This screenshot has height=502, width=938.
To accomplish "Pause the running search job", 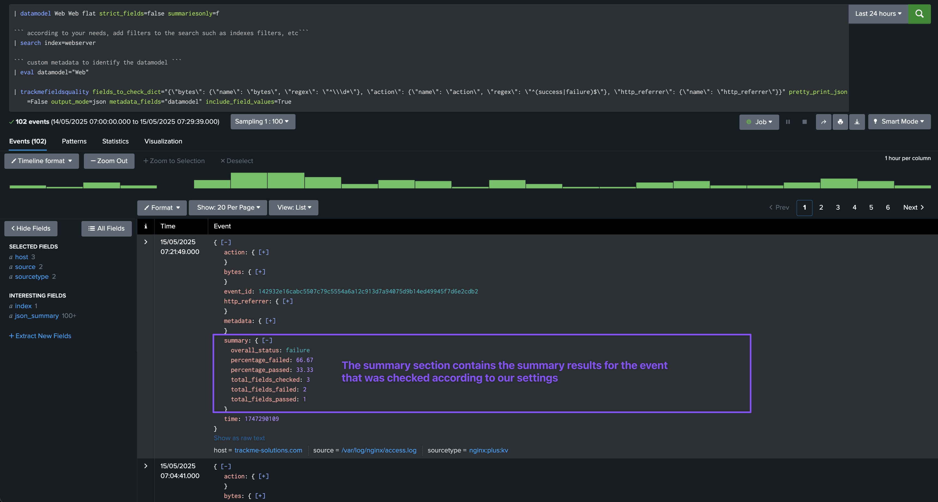I will tap(788, 122).
